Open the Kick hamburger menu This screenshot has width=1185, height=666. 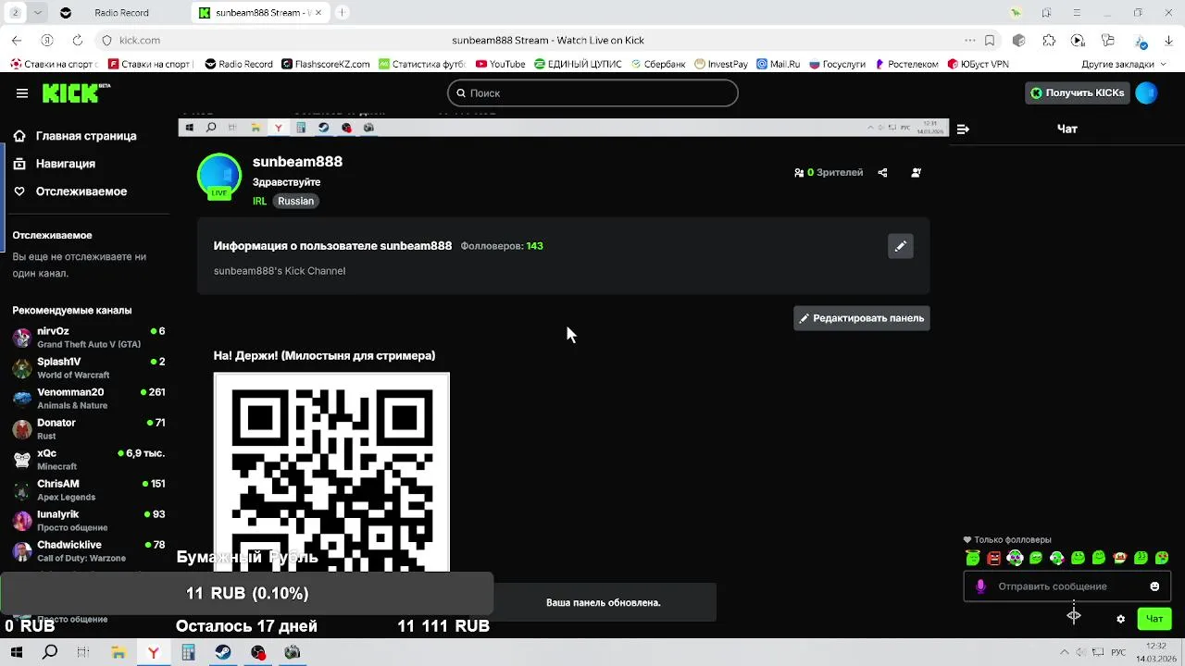(x=21, y=92)
